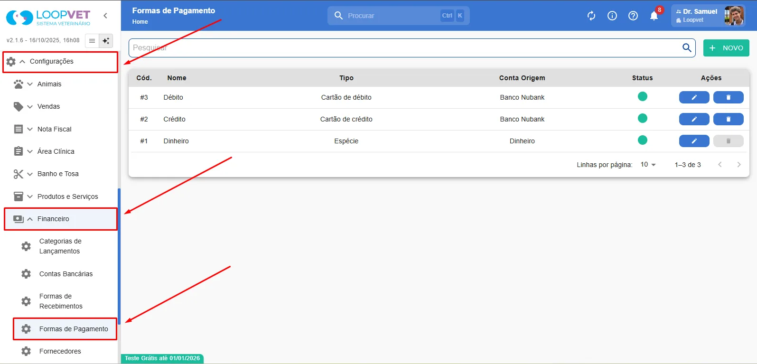Viewport: 757px width, 364px height.
Task: Click the Nota Fiscal document icon
Action: (19, 129)
